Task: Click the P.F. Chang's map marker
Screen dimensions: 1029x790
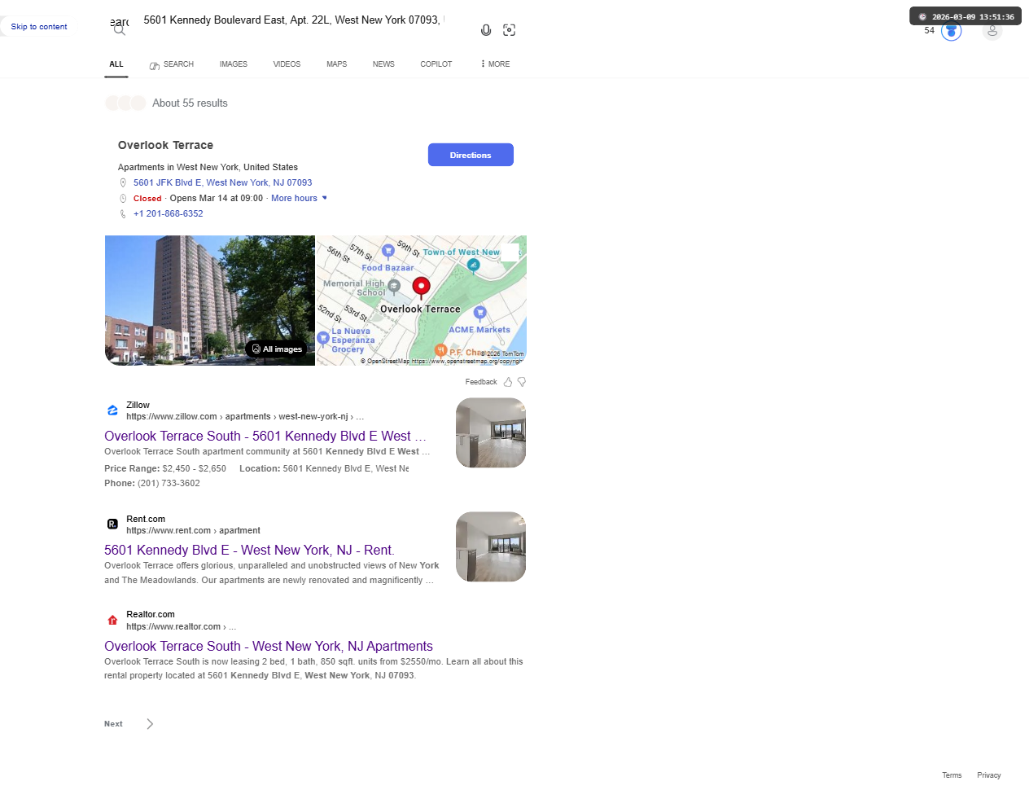Action: 440,350
